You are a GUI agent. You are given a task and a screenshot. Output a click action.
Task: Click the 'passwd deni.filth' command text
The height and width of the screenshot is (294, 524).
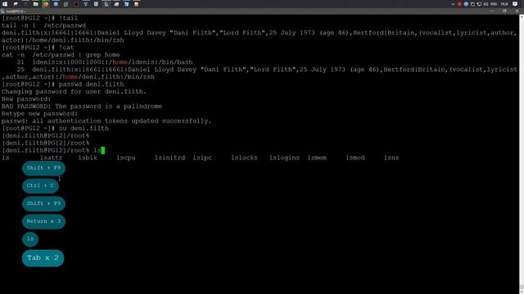coord(91,84)
